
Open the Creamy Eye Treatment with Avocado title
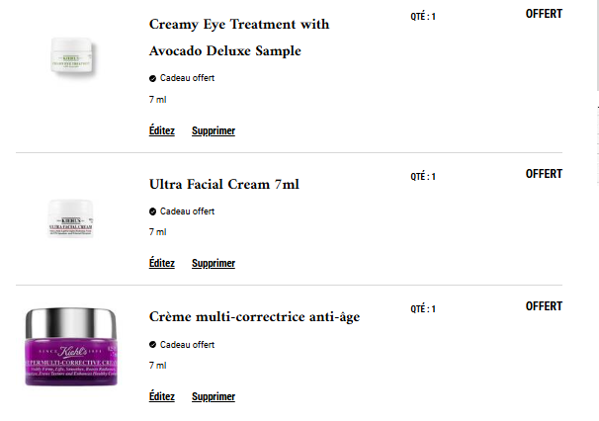pyautogui.click(x=239, y=38)
